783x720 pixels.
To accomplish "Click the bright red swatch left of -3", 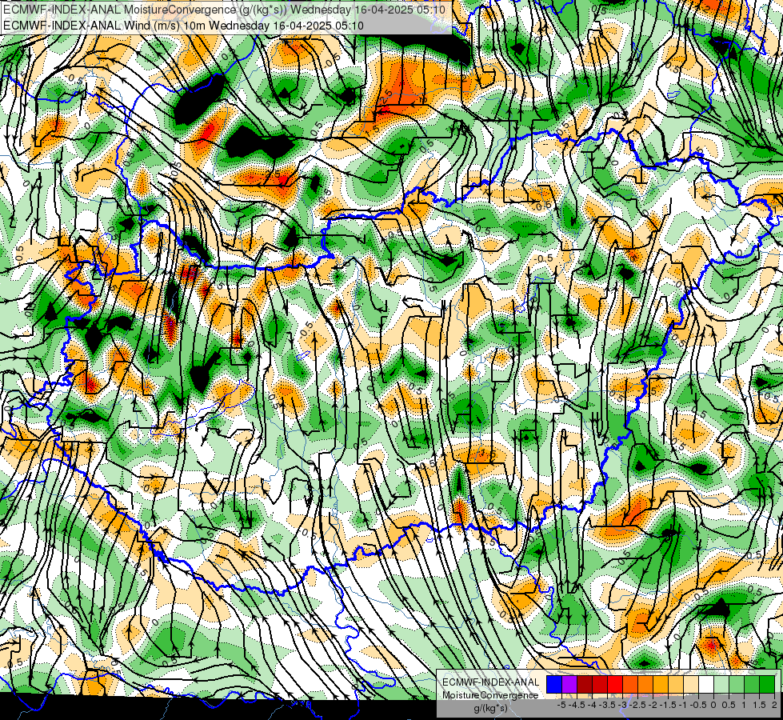I will 615,685.
